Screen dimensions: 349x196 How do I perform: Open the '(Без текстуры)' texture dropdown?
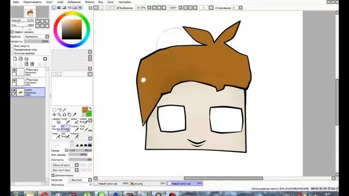tap(65, 170)
